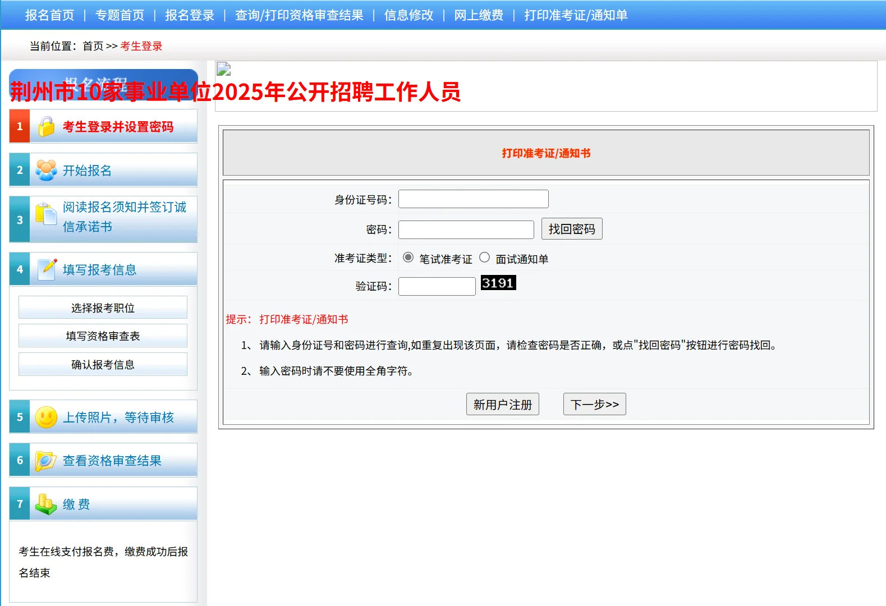Image resolution: width=886 pixels, height=606 pixels.
Task: Click the red 提示: 打印准考证/通知书 hint text
Action: tap(287, 319)
